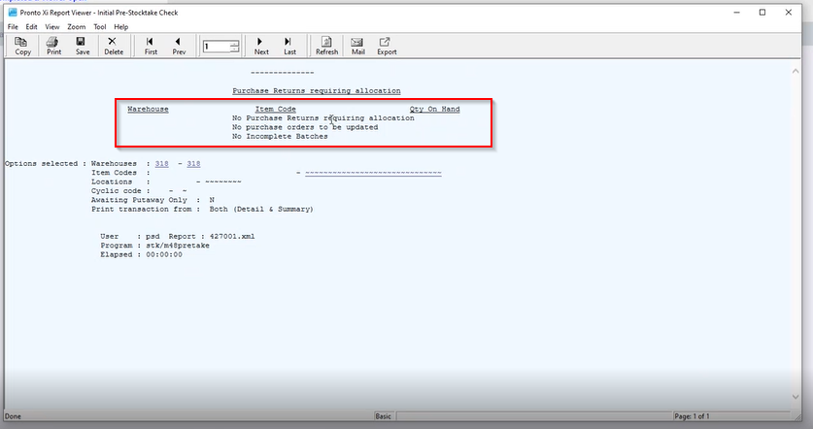Click the Pronto Xi app icon in title bar
This screenshot has height=429, width=813.
pyautogui.click(x=13, y=12)
